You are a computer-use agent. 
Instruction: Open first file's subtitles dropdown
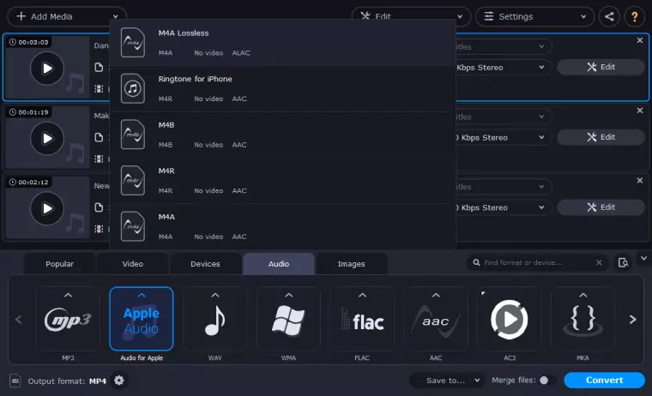504,46
